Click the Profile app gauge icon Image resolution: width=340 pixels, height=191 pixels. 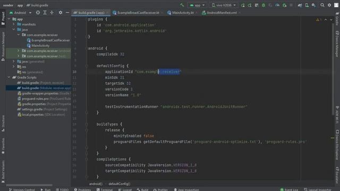(277, 5)
